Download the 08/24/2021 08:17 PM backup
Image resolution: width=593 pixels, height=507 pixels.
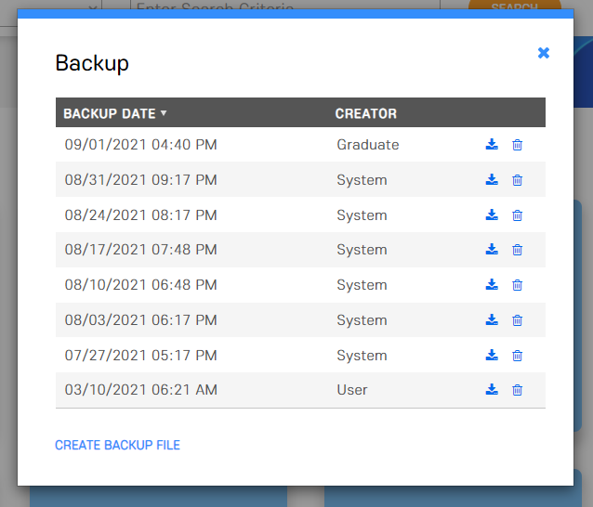pos(492,215)
